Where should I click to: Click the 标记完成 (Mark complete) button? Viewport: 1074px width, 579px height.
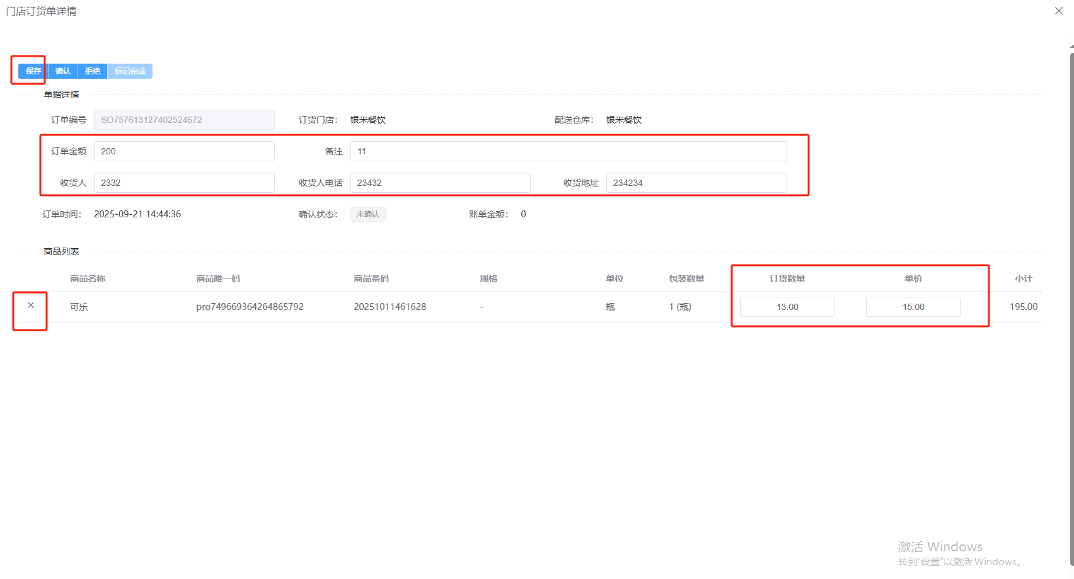point(130,71)
